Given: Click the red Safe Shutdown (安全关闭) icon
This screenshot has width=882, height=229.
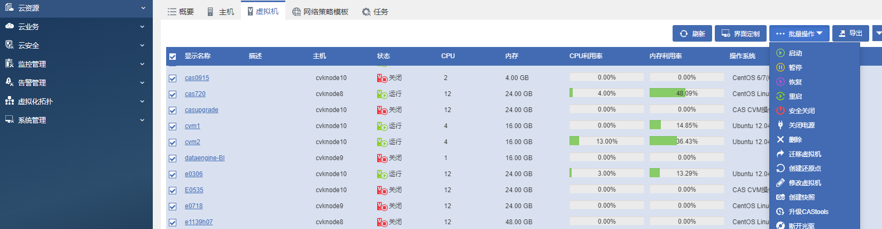Looking at the screenshot, I should point(780,110).
